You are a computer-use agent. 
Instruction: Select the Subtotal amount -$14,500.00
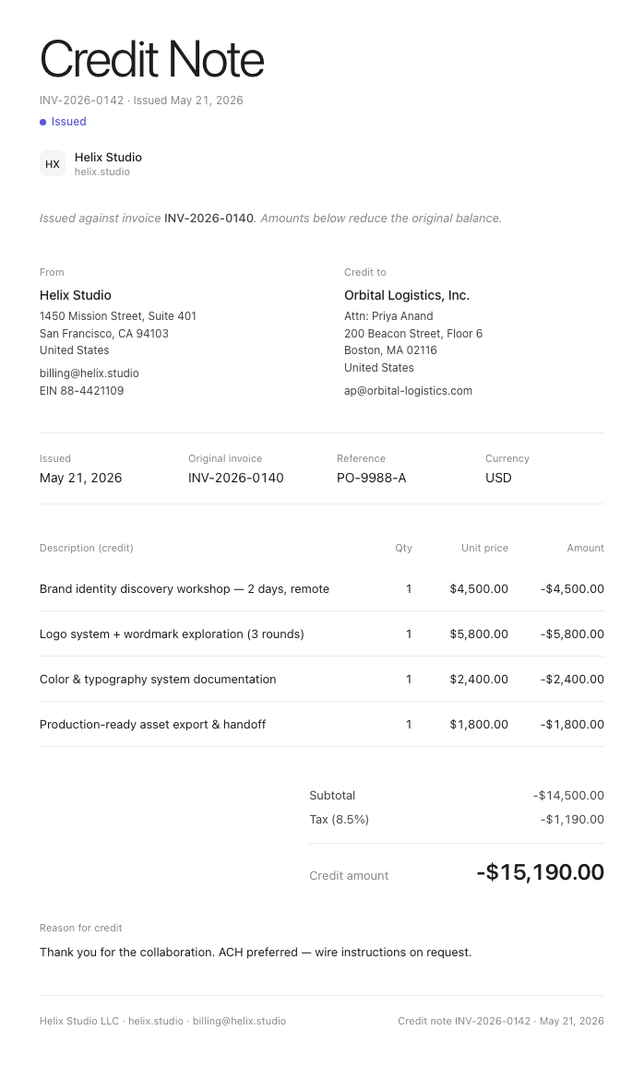(x=568, y=796)
